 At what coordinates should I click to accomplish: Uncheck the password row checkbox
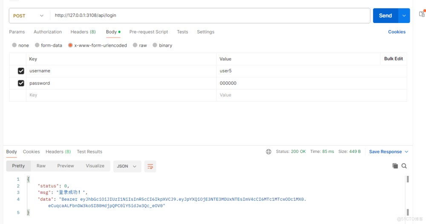[21, 83]
